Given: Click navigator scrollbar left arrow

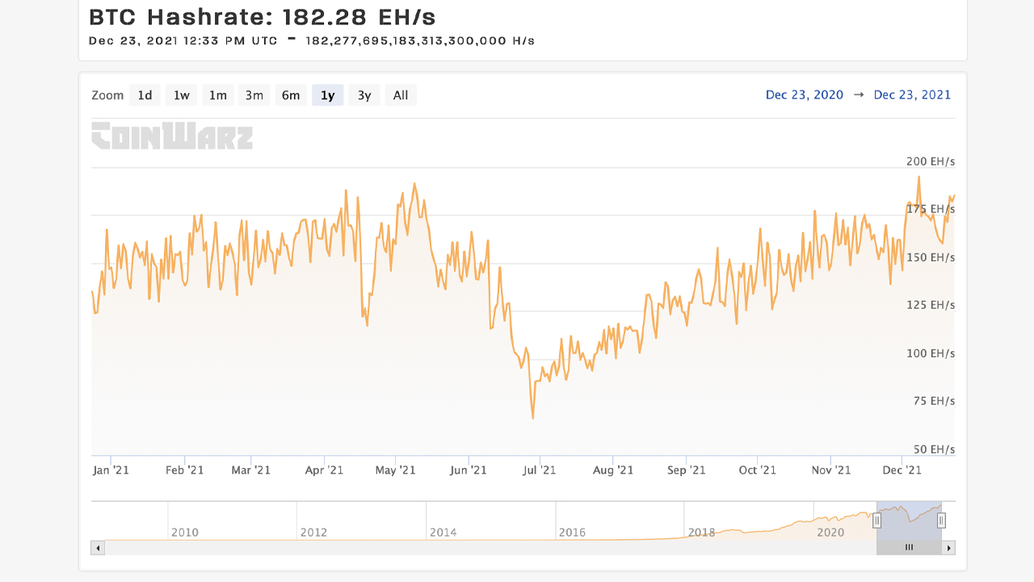Looking at the screenshot, I should (x=98, y=547).
